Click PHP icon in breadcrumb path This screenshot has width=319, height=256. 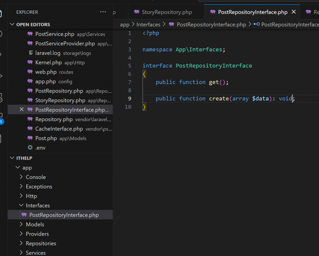tap(172, 24)
